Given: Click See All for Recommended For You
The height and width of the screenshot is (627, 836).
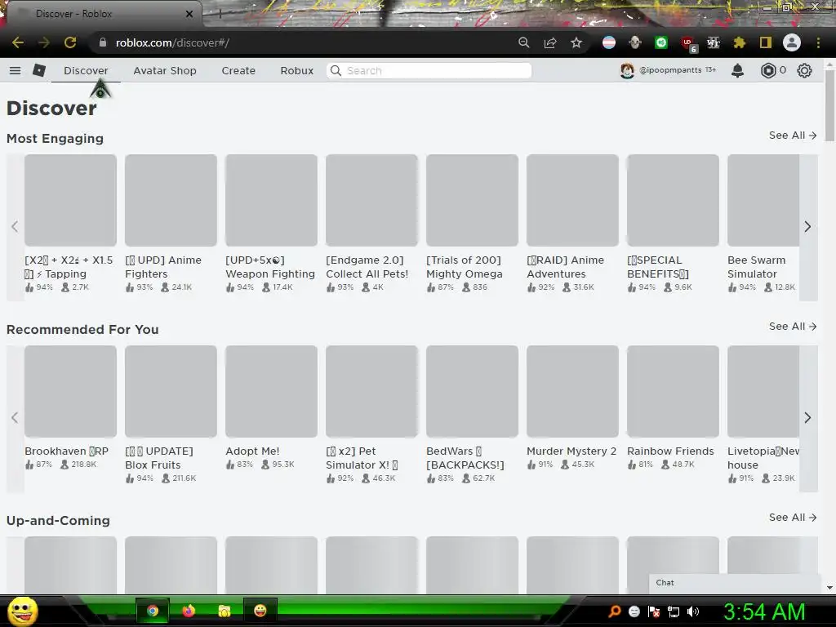Looking at the screenshot, I should (x=792, y=327).
